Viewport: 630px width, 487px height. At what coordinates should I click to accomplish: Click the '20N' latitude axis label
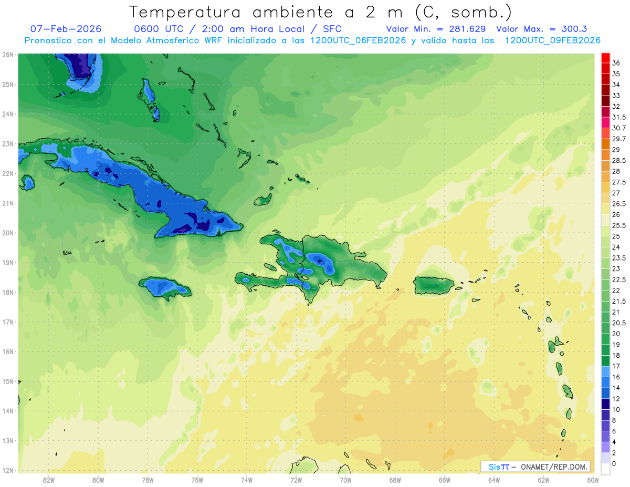pyautogui.click(x=7, y=233)
